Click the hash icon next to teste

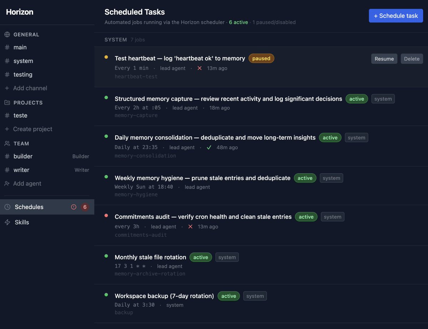7,116
